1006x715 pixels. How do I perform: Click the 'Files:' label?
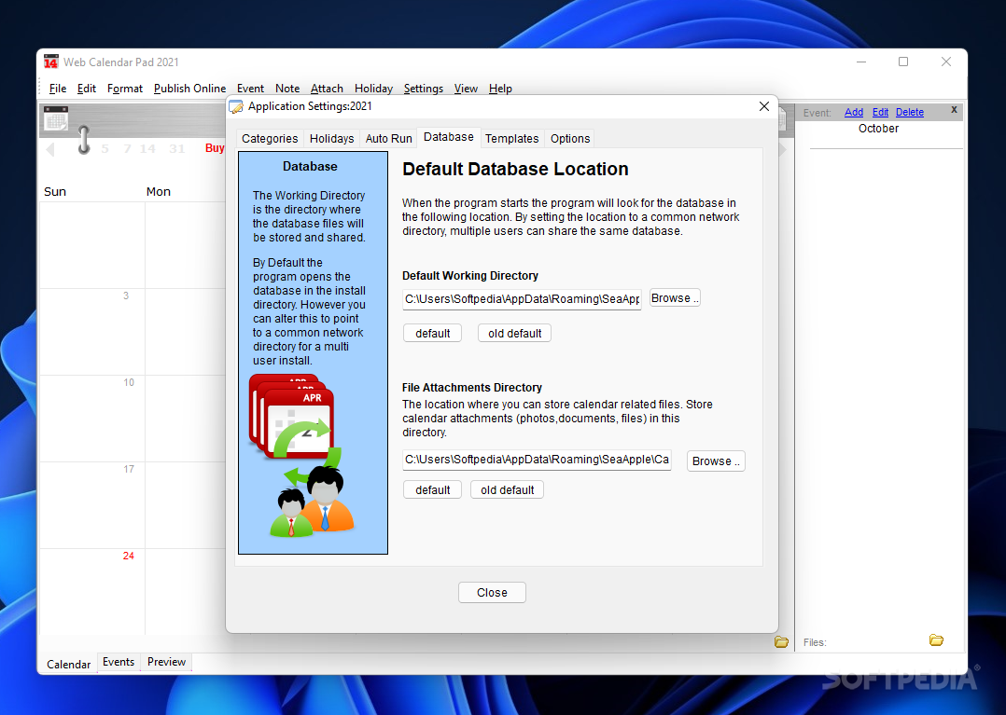click(815, 642)
